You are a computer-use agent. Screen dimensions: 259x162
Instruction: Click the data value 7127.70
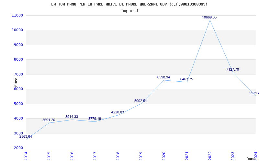pos(232,70)
